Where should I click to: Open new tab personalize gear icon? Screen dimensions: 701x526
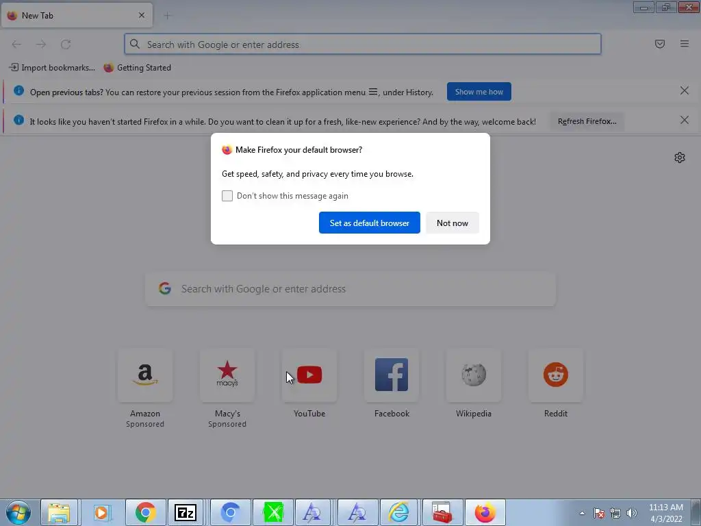click(x=680, y=158)
